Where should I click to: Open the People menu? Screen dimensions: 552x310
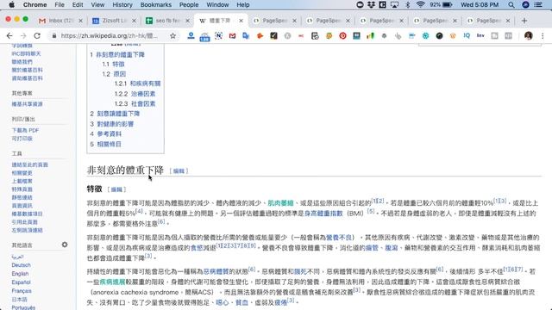coord(189,5)
